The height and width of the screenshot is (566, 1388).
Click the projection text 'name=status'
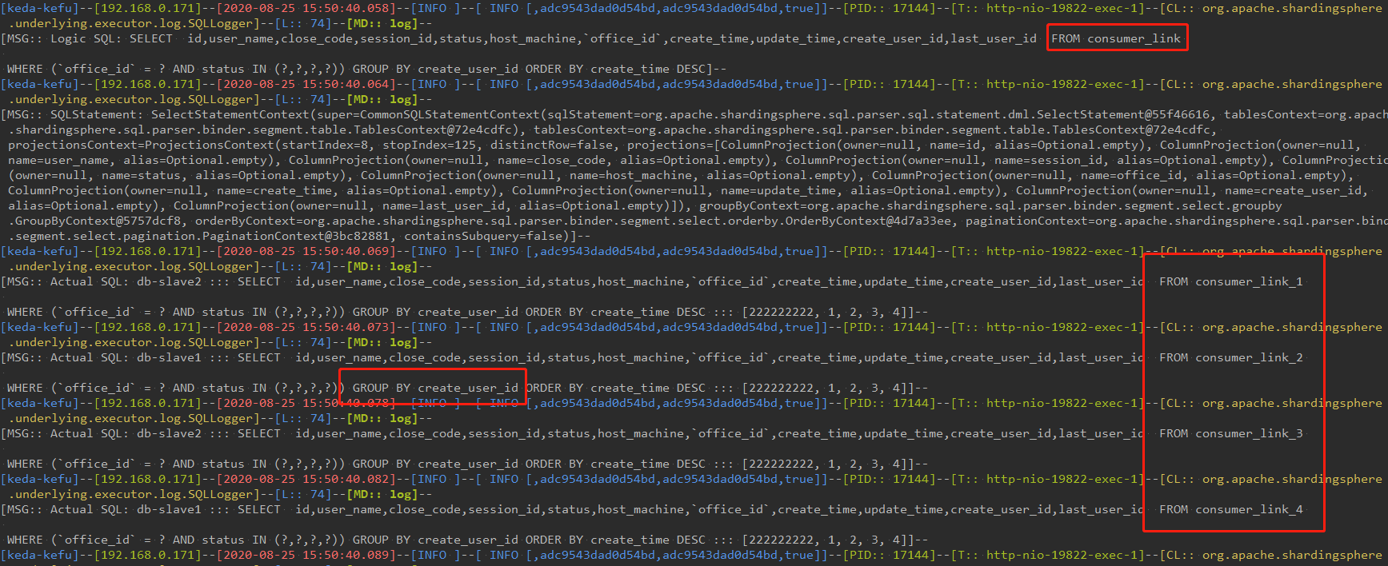[141, 175]
